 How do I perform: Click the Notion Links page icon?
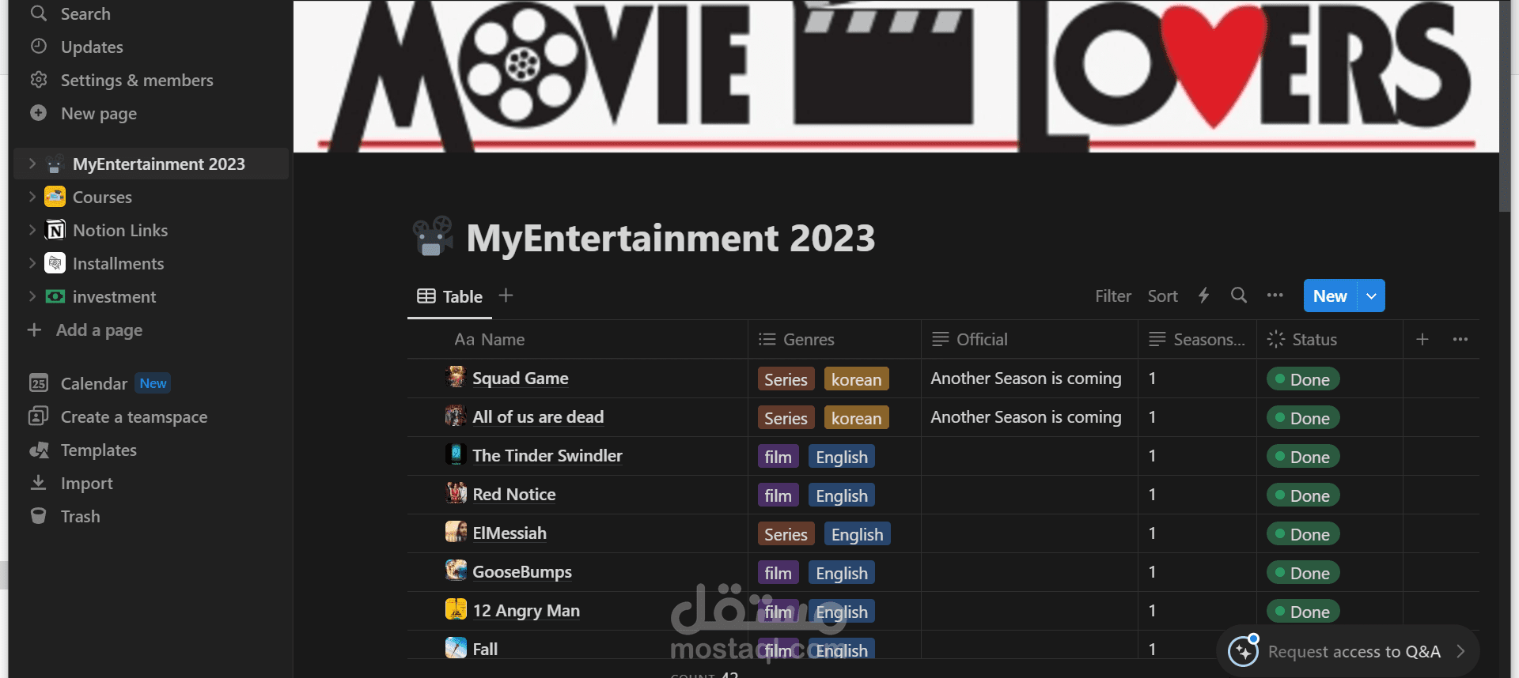click(x=55, y=230)
